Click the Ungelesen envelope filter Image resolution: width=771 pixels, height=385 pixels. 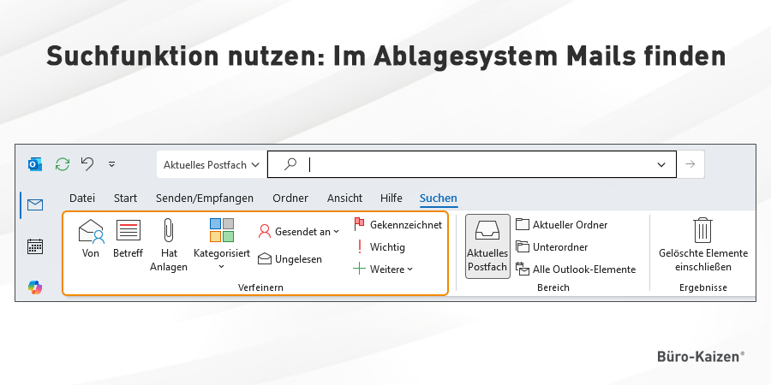290,258
